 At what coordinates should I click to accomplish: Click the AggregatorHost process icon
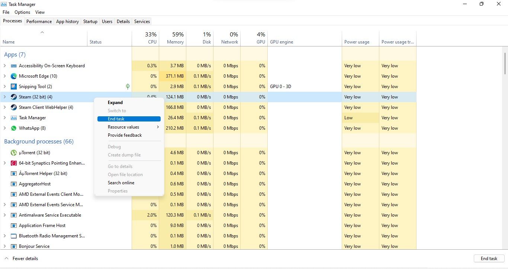[x=14, y=184]
